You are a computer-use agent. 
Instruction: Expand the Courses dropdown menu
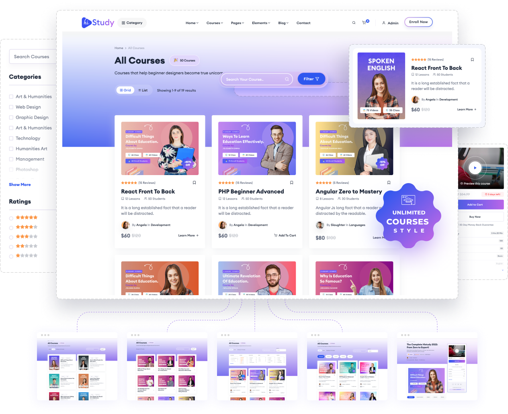coord(215,23)
